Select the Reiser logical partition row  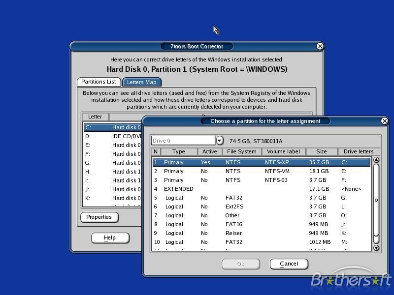tap(262, 233)
